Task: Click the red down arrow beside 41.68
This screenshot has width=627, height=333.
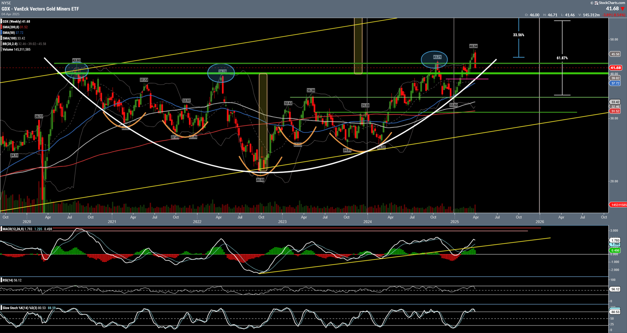Action: (622, 9)
